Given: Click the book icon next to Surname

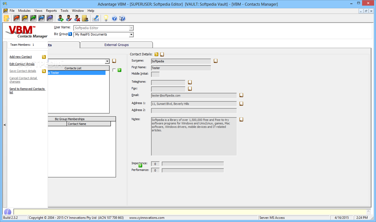Looking at the screenshot, I should click(216, 61).
